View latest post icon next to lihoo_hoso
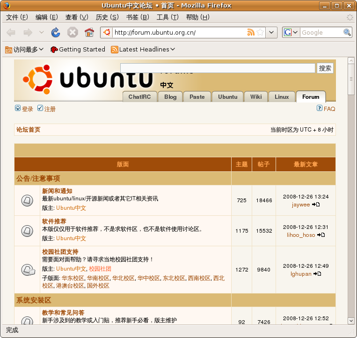This screenshot has width=357, height=338. tap(321, 235)
